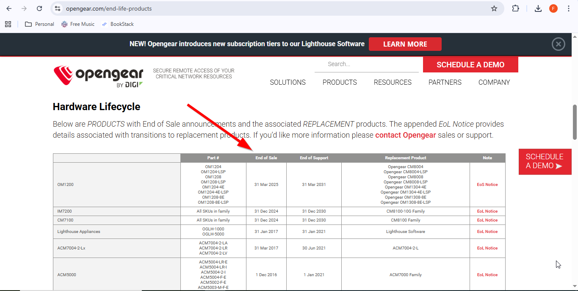
Task: Open the downloads icon in the toolbar
Action: pyautogui.click(x=538, y=8)
